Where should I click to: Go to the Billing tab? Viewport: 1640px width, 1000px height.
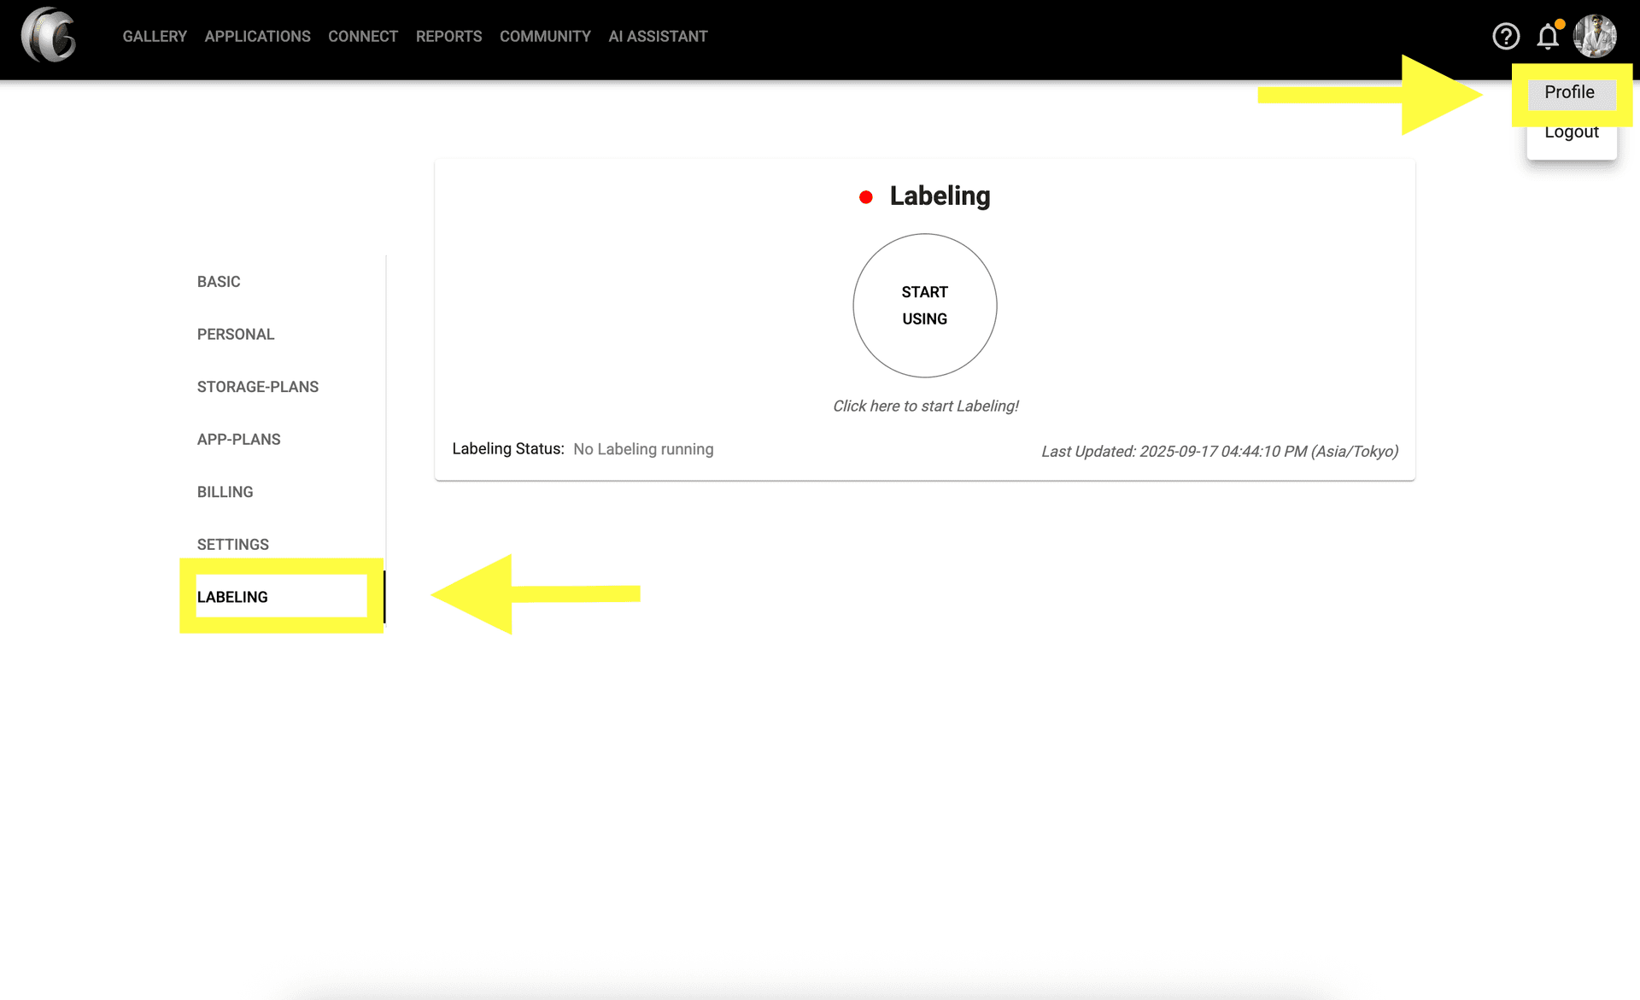pos(225,492)
